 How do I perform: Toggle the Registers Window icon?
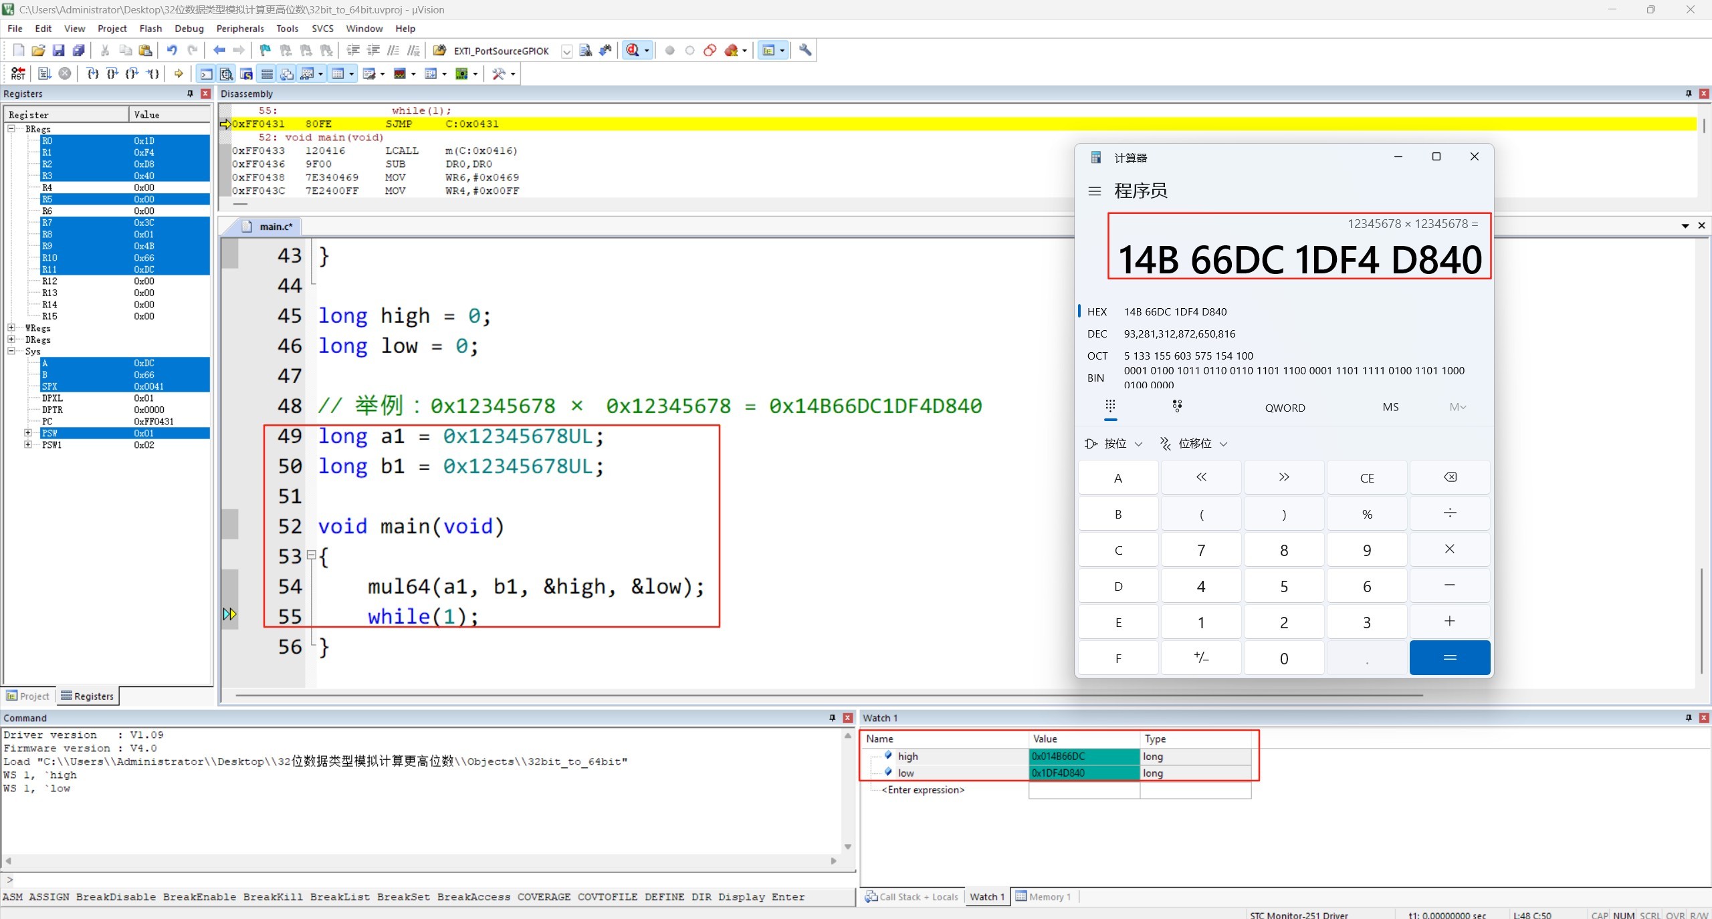[x=267, y=74]
